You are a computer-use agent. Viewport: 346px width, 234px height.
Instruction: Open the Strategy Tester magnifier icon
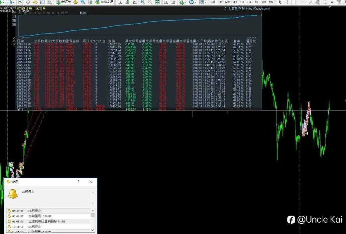tap(50, 2)
